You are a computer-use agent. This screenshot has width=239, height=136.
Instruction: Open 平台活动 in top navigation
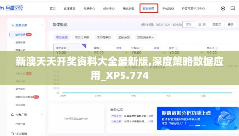[x=168, y=8]
